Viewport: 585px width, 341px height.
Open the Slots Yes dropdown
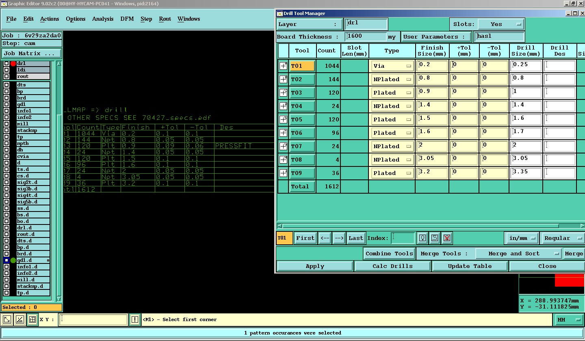[501, 24]
